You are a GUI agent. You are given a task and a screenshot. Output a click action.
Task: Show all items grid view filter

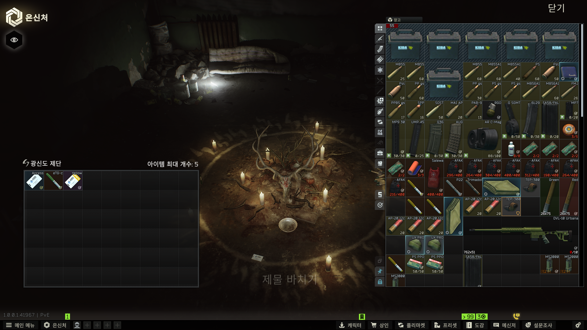pyautogui.click(x=380, y=28)
